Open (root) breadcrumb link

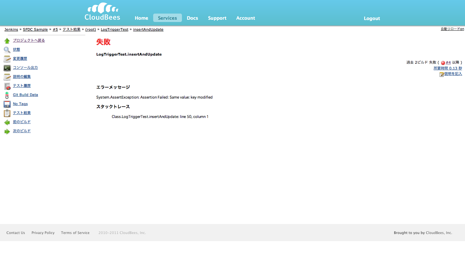(x=90, y=29)
